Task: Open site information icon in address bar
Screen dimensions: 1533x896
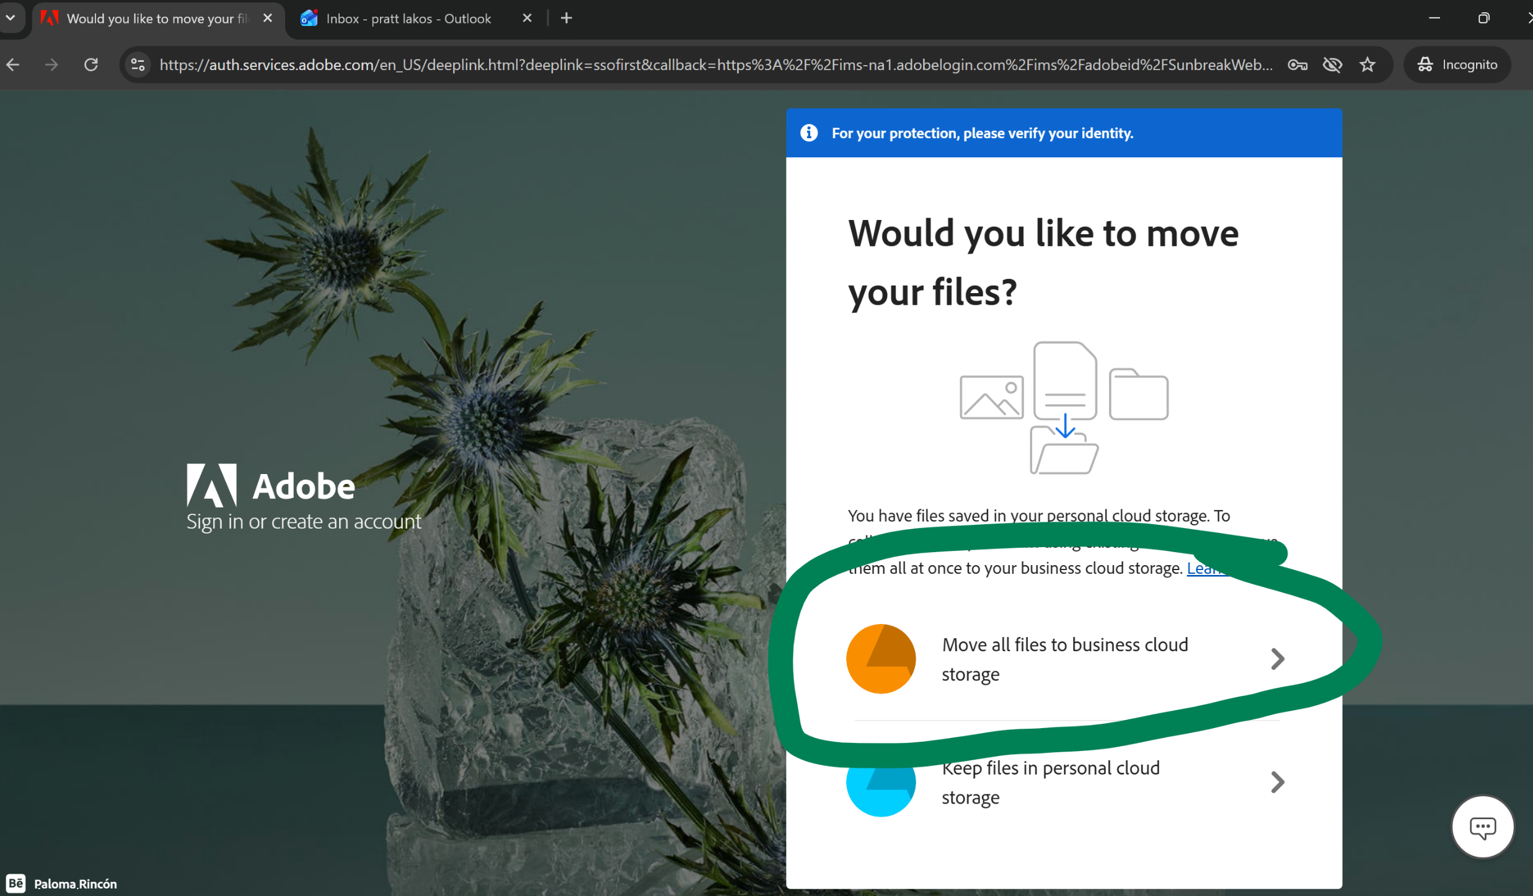Action: pos(138,64)
